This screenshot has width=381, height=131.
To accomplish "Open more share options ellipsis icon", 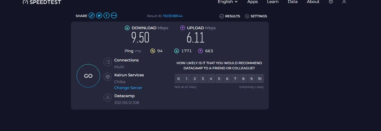I will [x=114, y=16].
